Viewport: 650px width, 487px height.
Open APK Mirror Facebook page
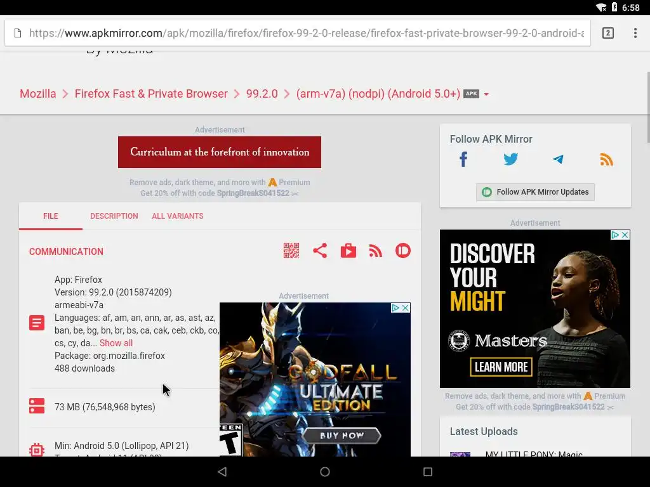pyautogui.click(x=463, y=159)
